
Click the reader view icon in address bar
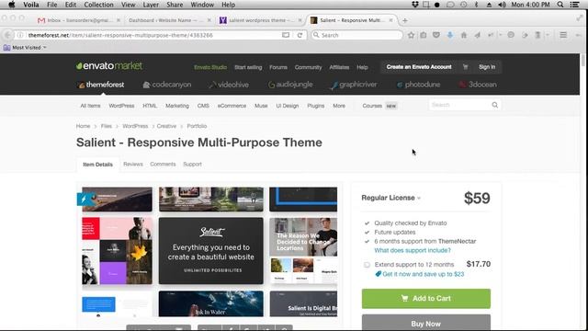point(286,35)
